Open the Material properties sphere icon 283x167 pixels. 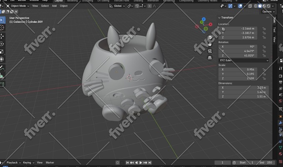point(281,154)
